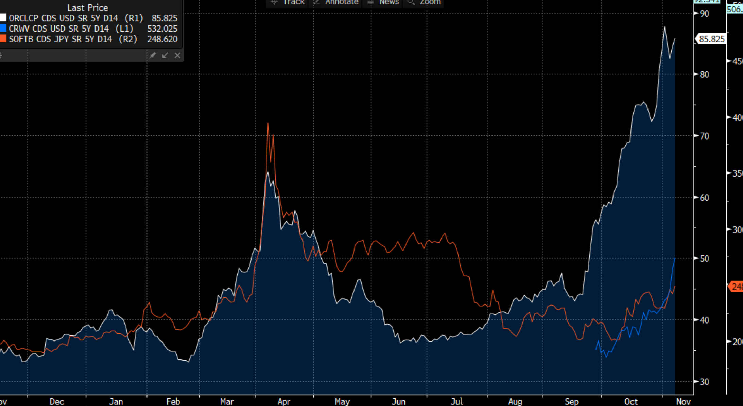Click the Last Price legend header
The width and height of the screenshot is (743, 406).
(87, 7)
